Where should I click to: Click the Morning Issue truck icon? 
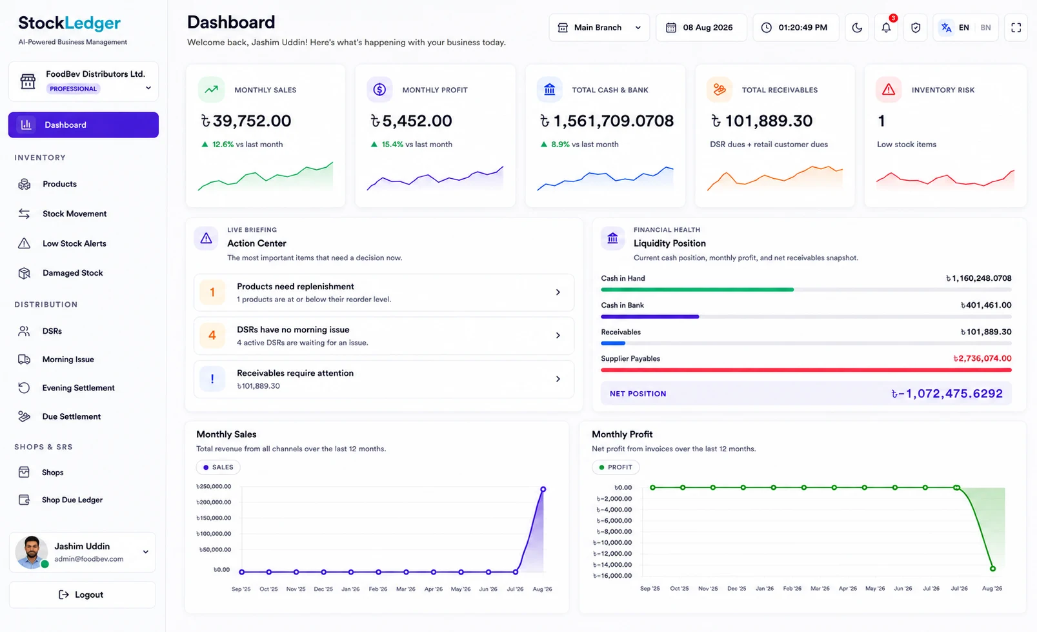[x=25, y=360]
